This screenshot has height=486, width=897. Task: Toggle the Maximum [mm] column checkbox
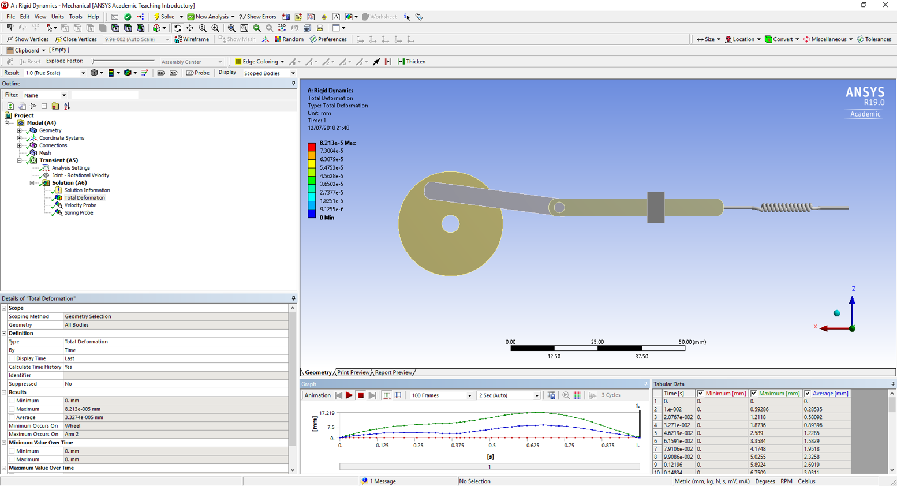pos(754,394)
